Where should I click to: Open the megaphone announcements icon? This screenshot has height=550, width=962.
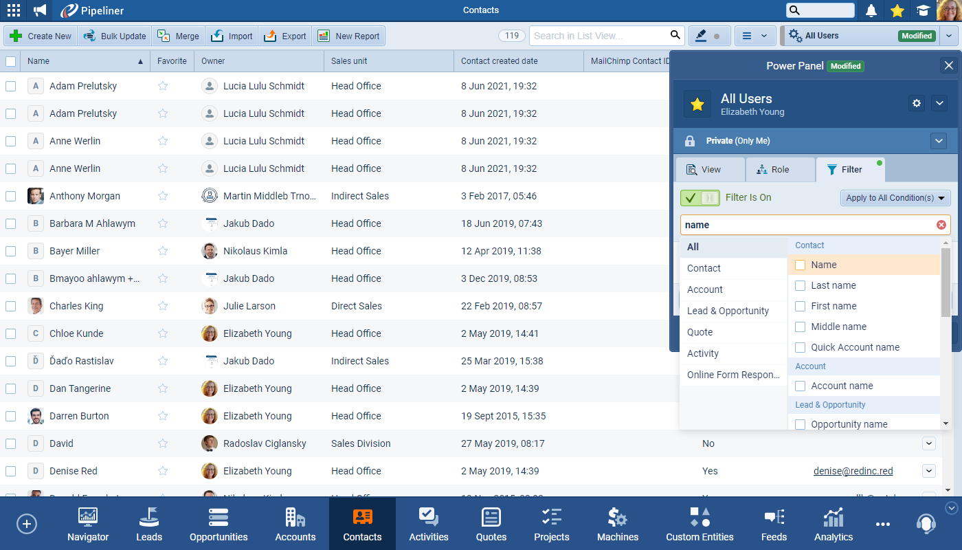[40, 10]
